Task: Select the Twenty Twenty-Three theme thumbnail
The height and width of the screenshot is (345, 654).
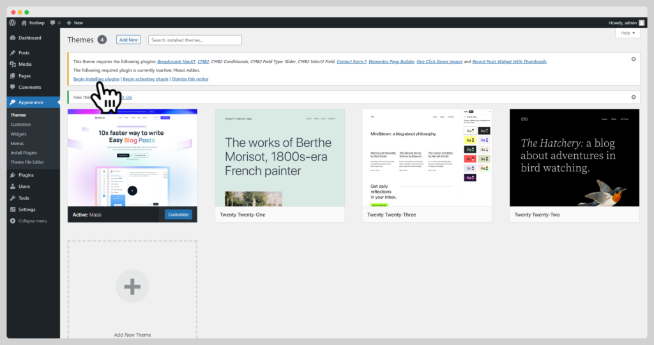Action: pos(427,158)
